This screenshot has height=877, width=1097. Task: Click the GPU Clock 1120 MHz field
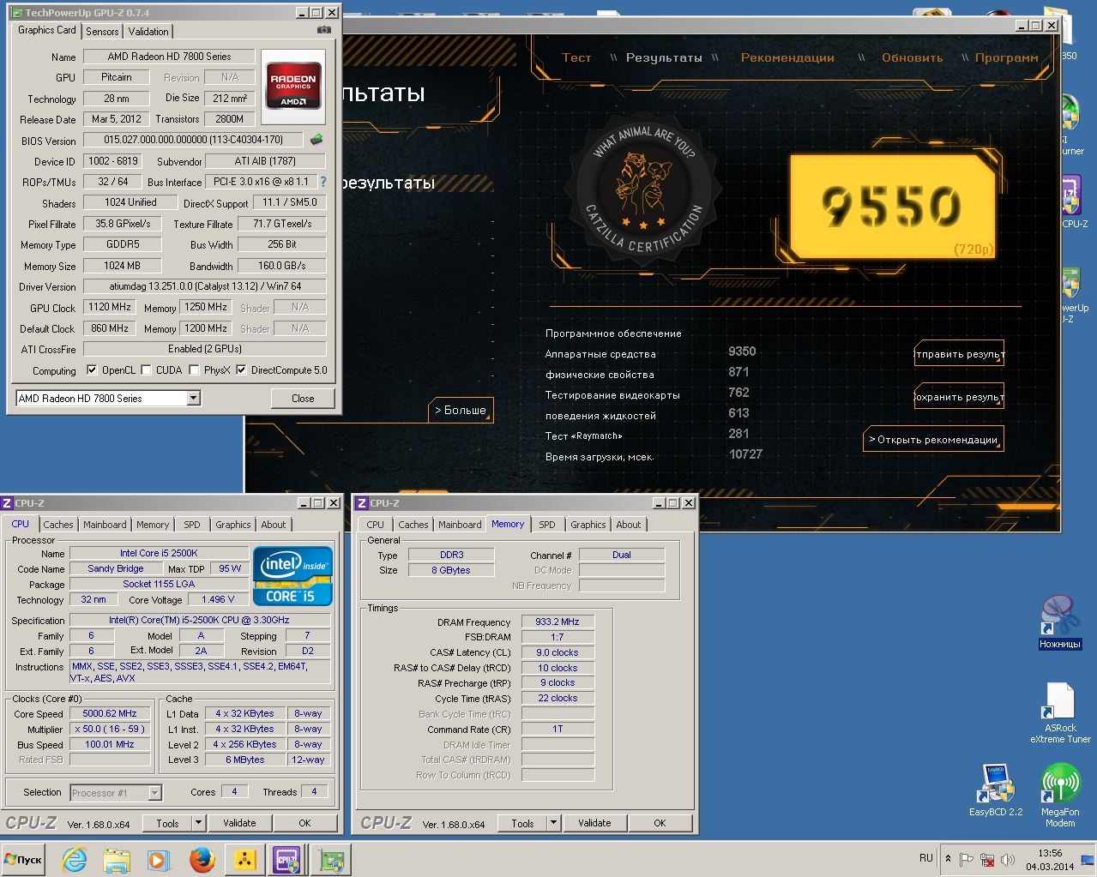point(110,307)
